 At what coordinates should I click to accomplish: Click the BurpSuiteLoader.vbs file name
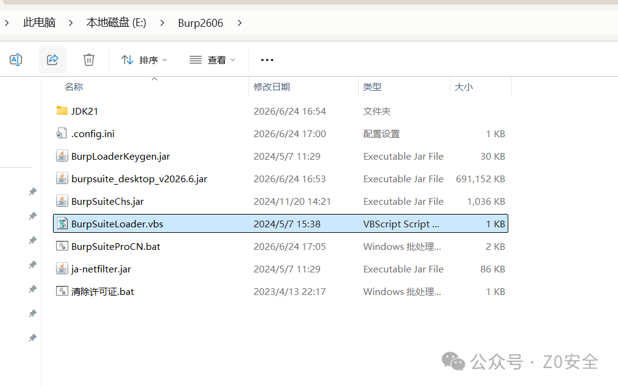pos(117,224)
